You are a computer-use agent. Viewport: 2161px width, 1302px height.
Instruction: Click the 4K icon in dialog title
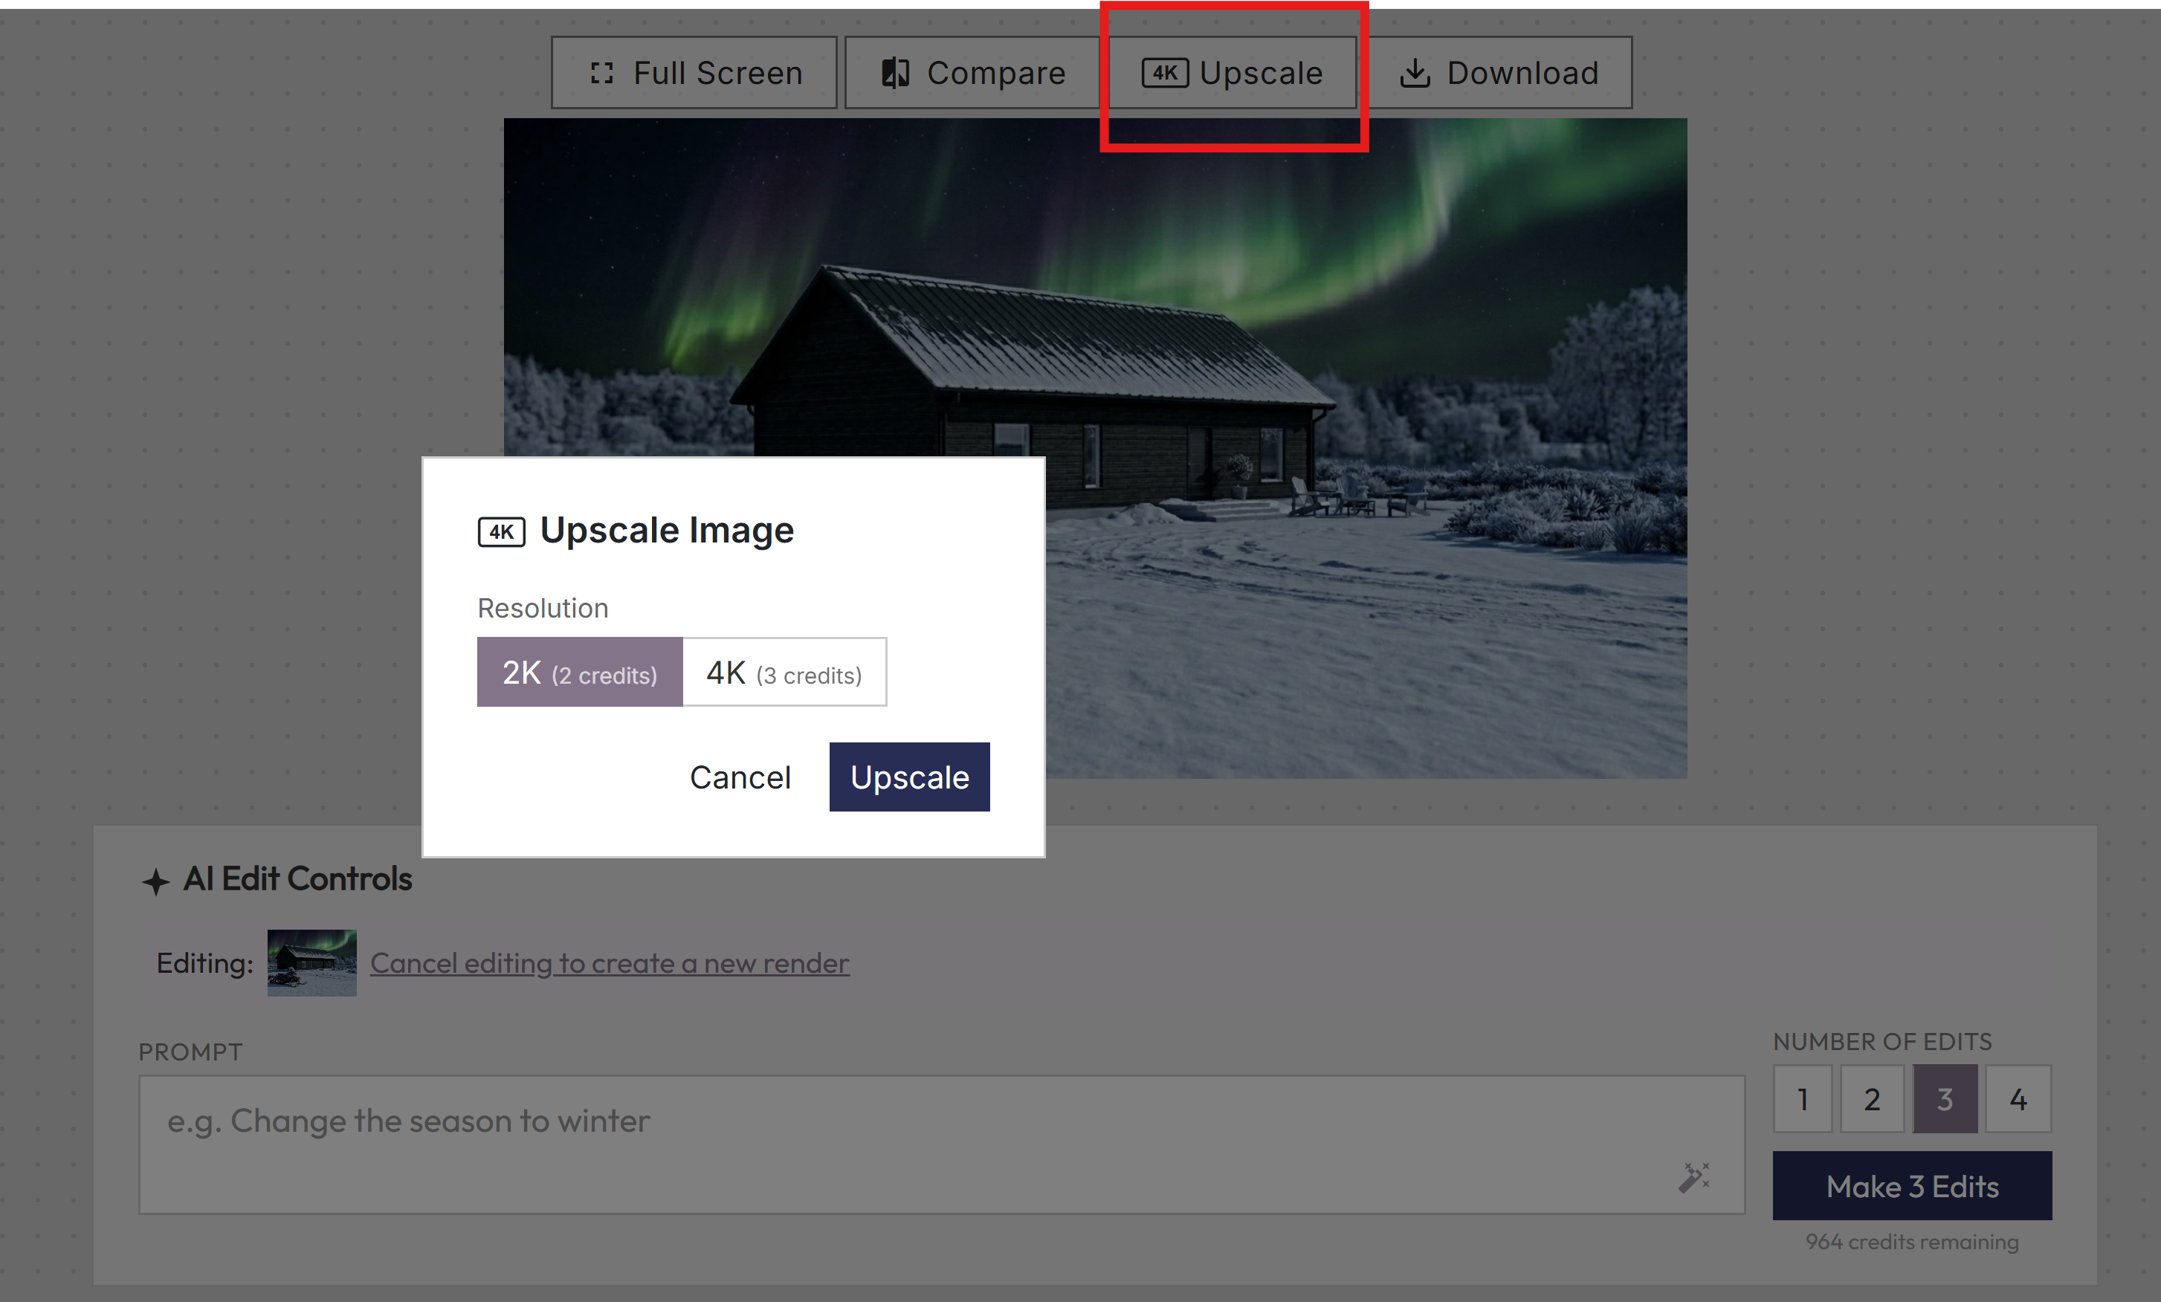(502, 531)
